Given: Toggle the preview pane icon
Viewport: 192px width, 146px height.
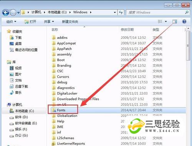Looking at the screenshot, I should coord(175,22).
